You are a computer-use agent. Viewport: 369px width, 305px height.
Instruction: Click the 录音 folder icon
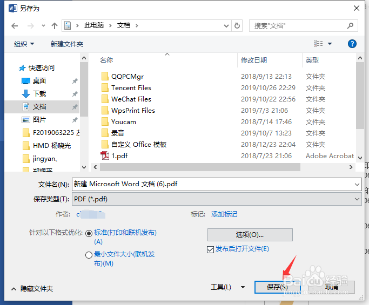tap(105, 133)
